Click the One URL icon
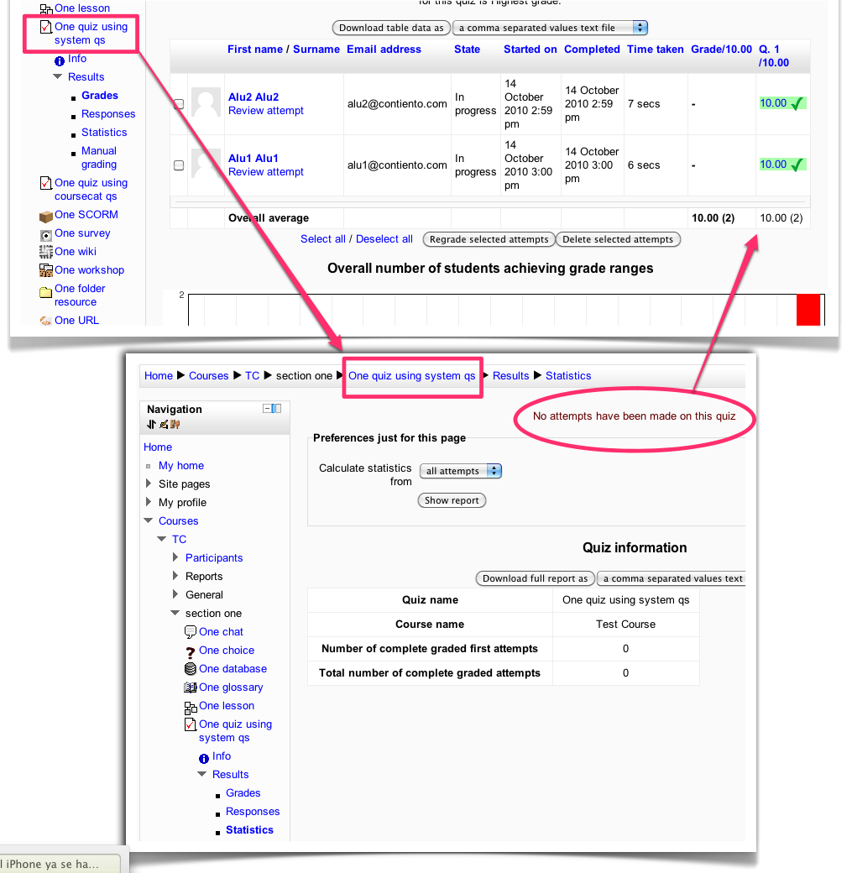This screenshot has width=852, height=873. coord(45,321)
